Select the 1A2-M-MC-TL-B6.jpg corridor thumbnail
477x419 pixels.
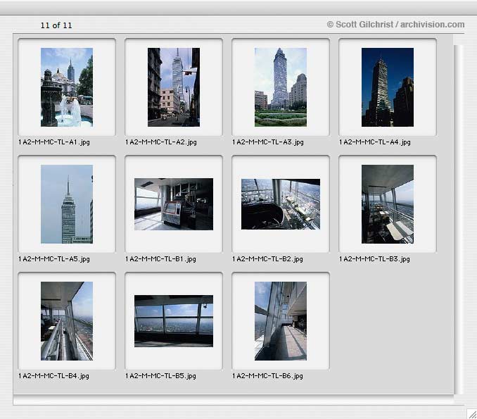(281, 321)
